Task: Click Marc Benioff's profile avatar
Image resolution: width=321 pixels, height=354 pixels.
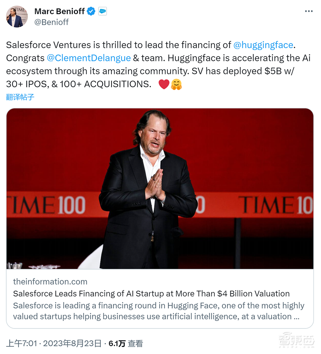Action: (x=17, y=16)
